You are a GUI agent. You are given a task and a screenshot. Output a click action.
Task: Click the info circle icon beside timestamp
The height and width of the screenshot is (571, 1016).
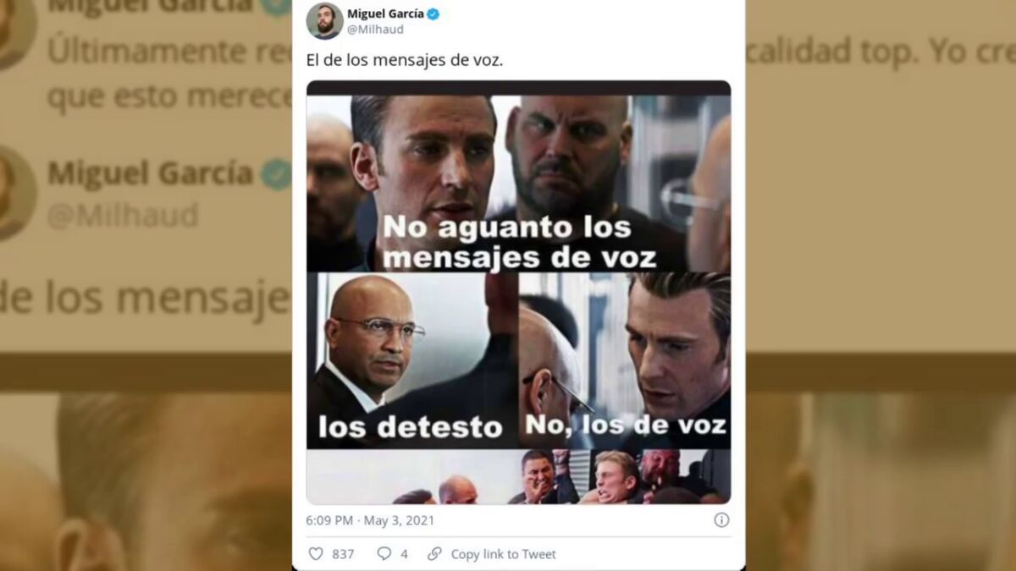721,520
